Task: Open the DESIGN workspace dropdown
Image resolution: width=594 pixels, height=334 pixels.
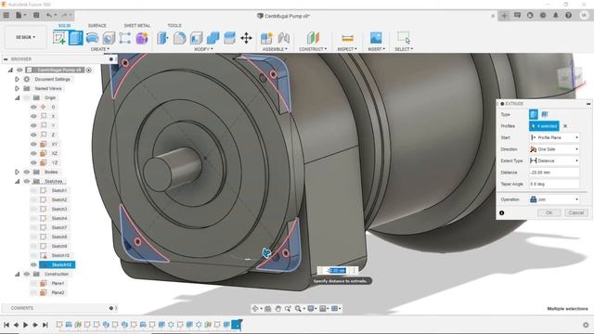Action: coord(25,37)
